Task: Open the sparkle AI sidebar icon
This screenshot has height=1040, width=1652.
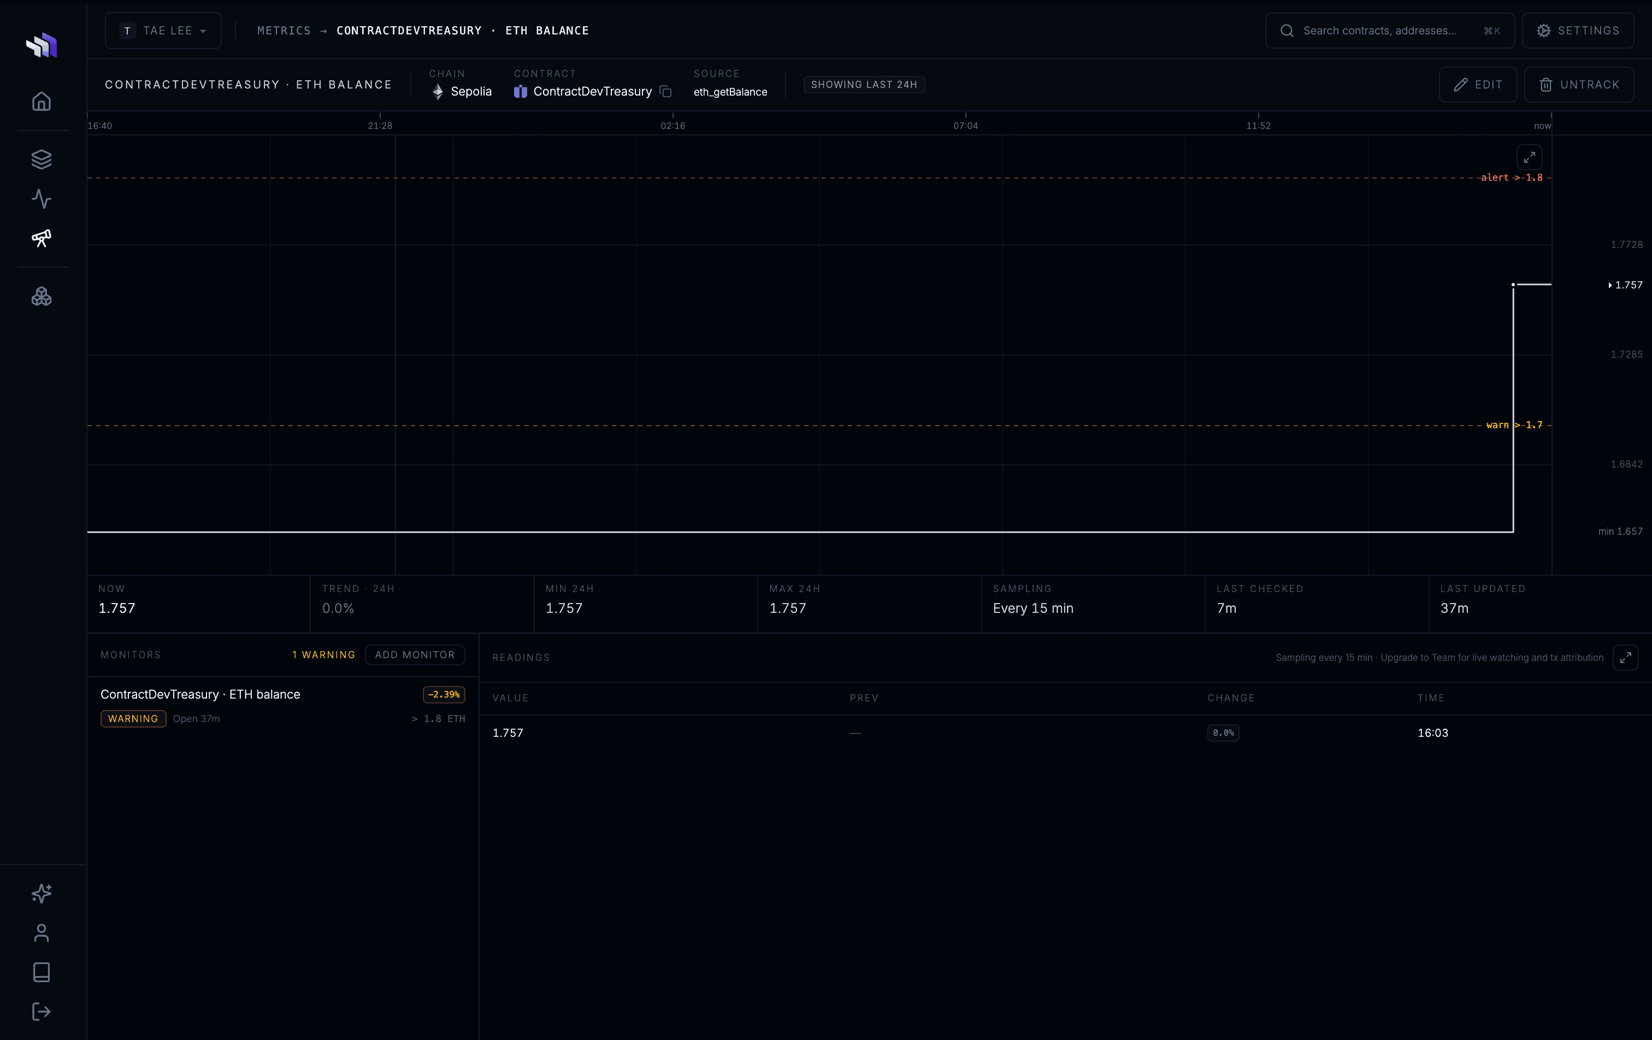Action: [42, 893]
